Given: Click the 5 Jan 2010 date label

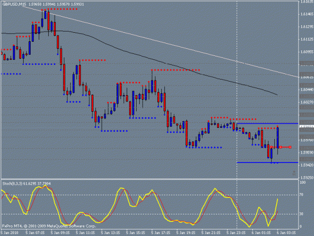Looking at the screenshot, I should 10,233.
